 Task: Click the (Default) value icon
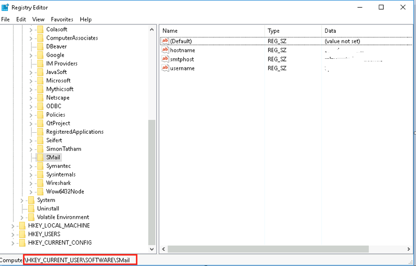[x=166, y=41]
